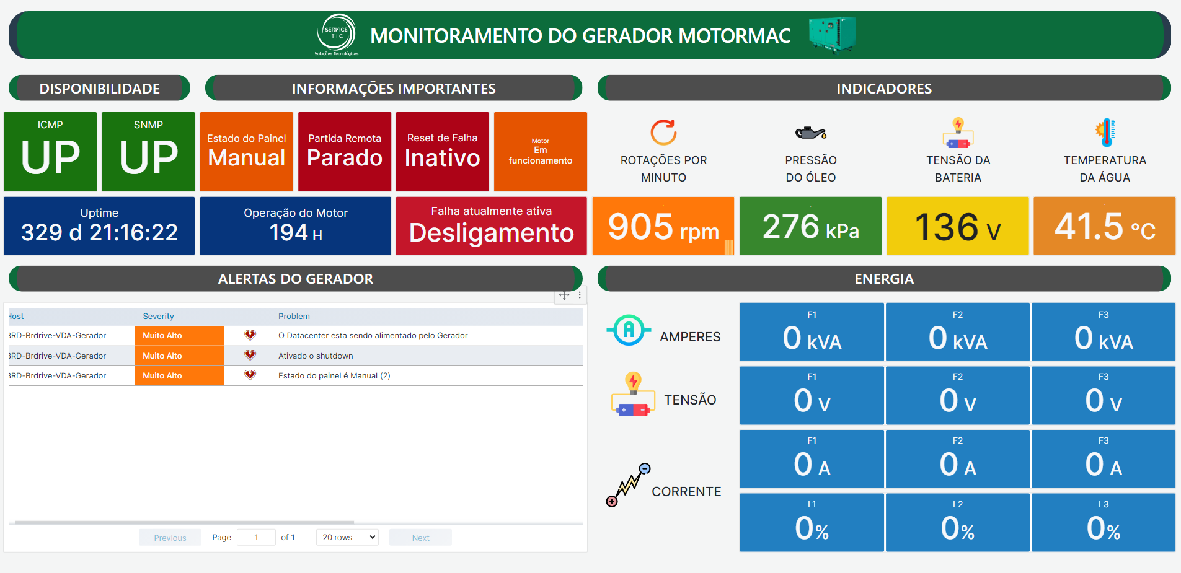1181x573 pixels.
Task: Click broken heart icon in Datacenter alert row
Action: (x=250, y=335)
